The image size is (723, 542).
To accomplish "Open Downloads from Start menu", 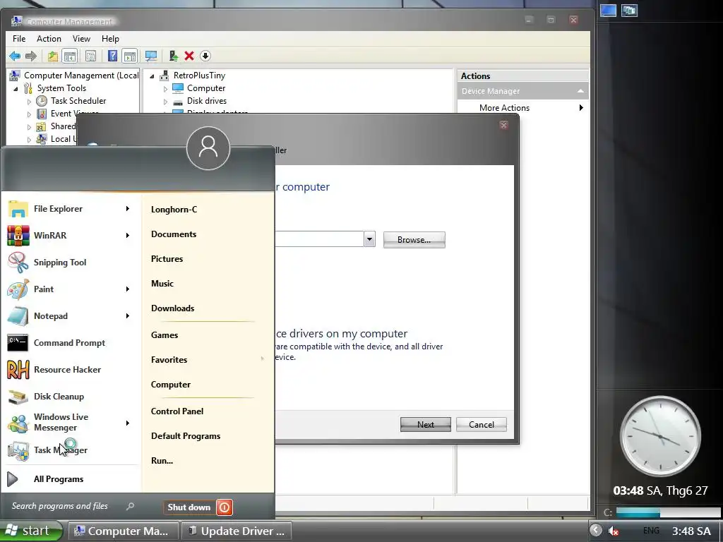I will tap(172, 308).
